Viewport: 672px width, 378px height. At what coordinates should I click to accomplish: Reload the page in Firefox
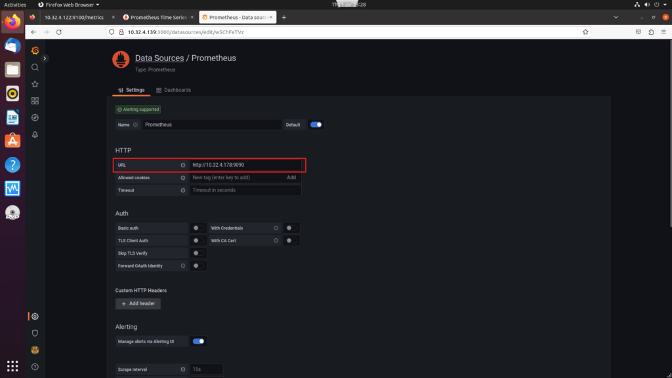58,32
